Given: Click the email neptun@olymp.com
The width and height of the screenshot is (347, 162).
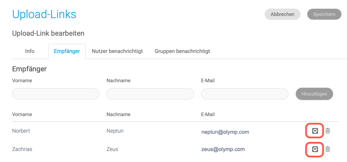Looking at the screenshot, I should click(225, 132).
